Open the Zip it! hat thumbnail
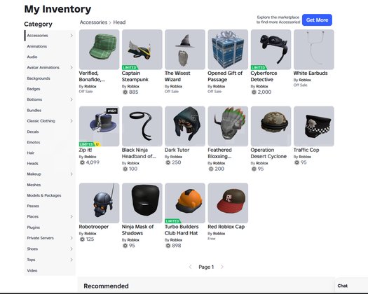The image size is (368, 294). point(99,127)
